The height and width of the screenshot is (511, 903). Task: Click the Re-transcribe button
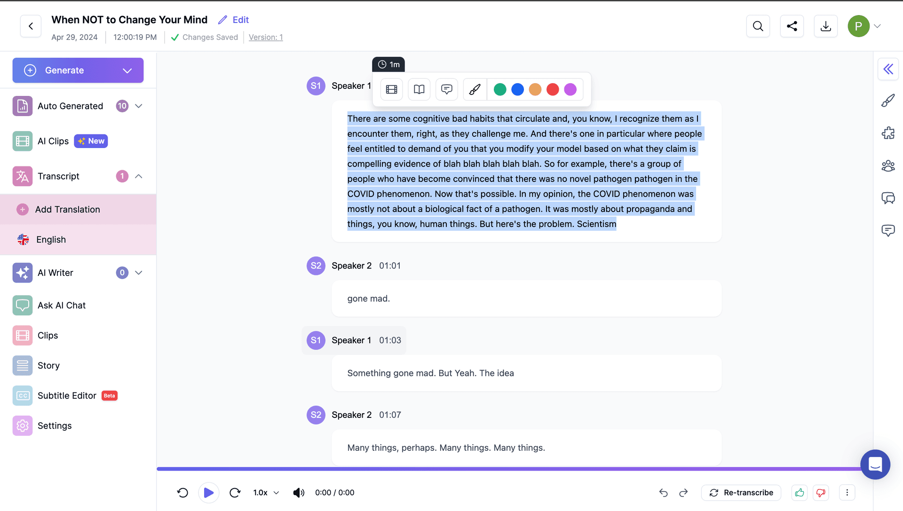741,493
